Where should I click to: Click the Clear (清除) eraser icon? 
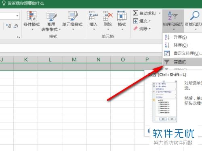pyautogui.click(x=135, y=29)
